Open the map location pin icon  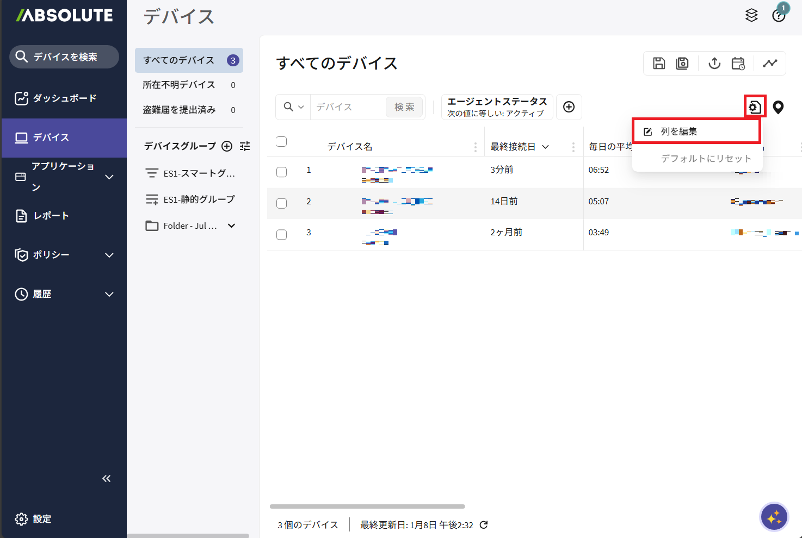pos(778,108)
